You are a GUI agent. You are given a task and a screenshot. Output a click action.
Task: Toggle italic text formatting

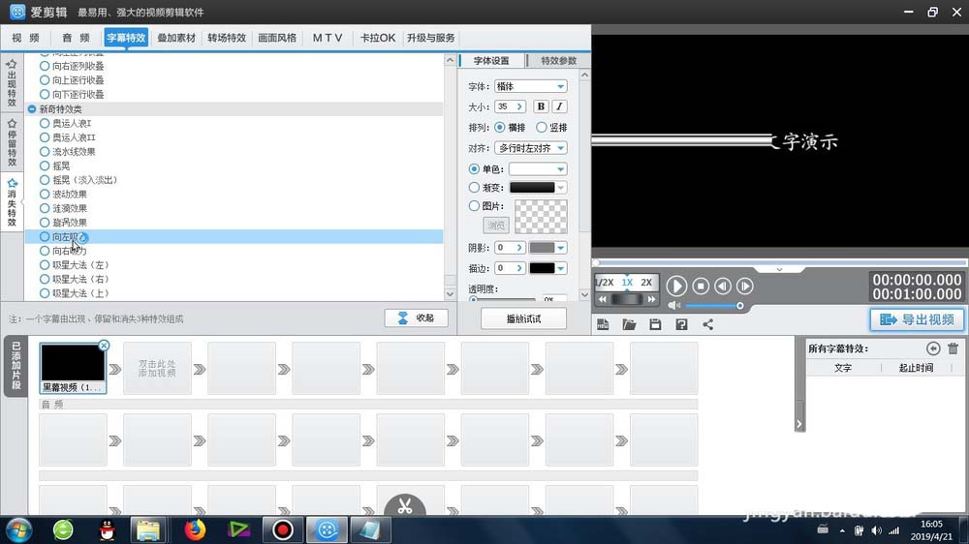coord(559,106)
